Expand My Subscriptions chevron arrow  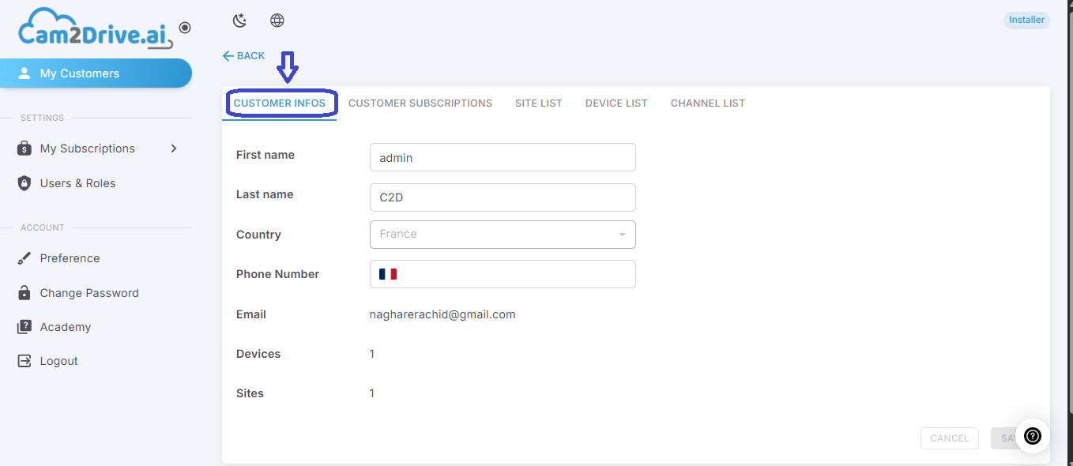pyautogui.click(x=174, y=148)
